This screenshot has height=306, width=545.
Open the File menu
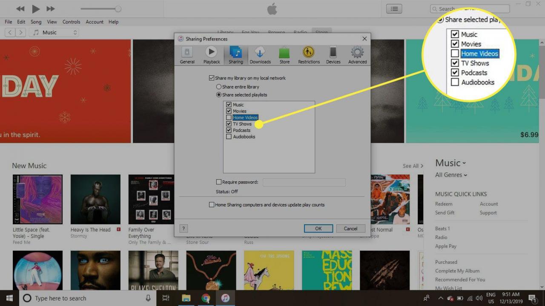pos(9,22)
